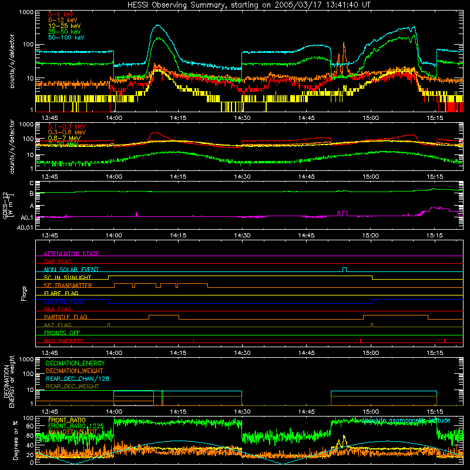Viewport: 470px width, 470px height.
Task: Click the BAD_PACKETS flag label
Action: tap(64, 341)
